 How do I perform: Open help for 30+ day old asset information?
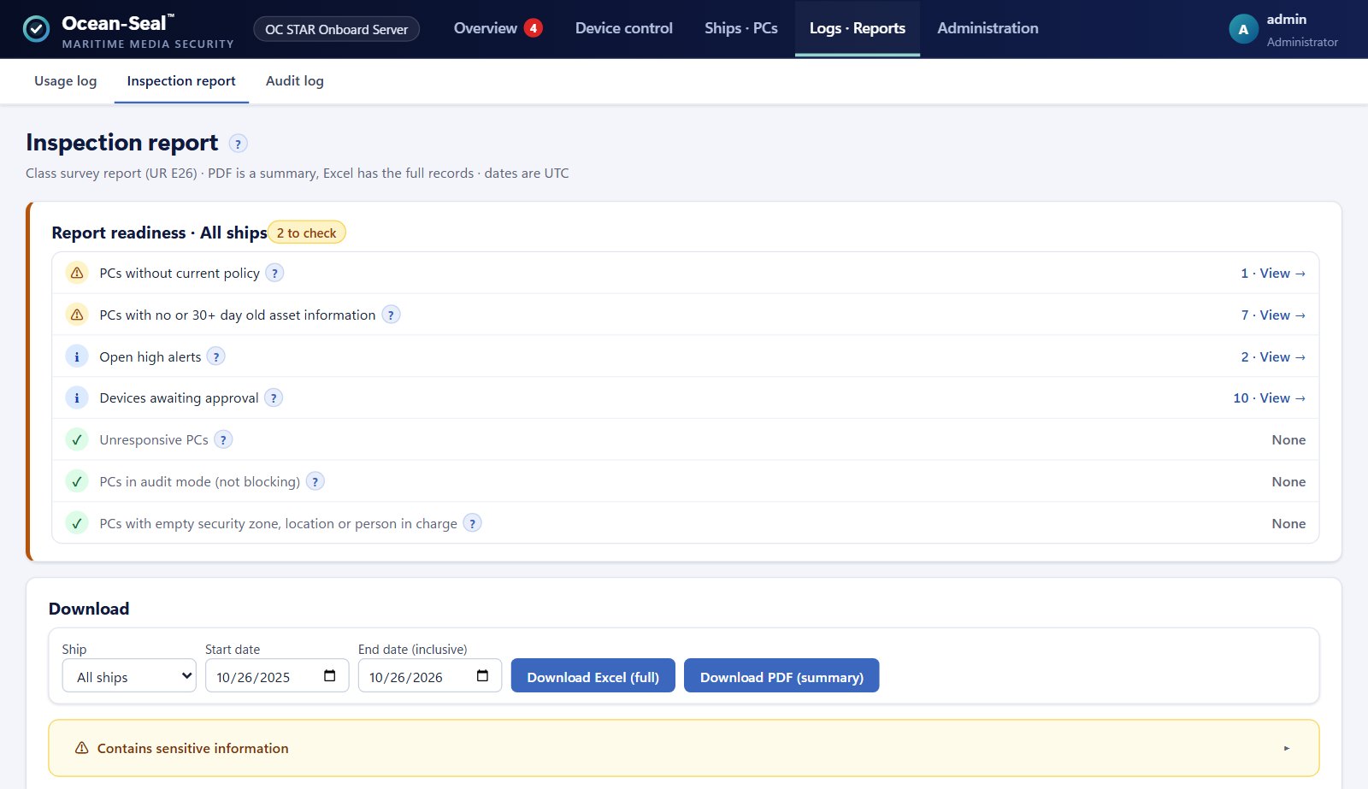(x=391, y=315)
